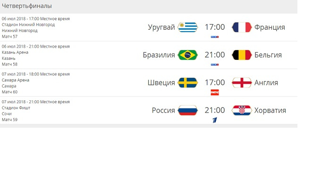
Task: Click the red Матч ТВ channel logo
Action: point(215,92)
